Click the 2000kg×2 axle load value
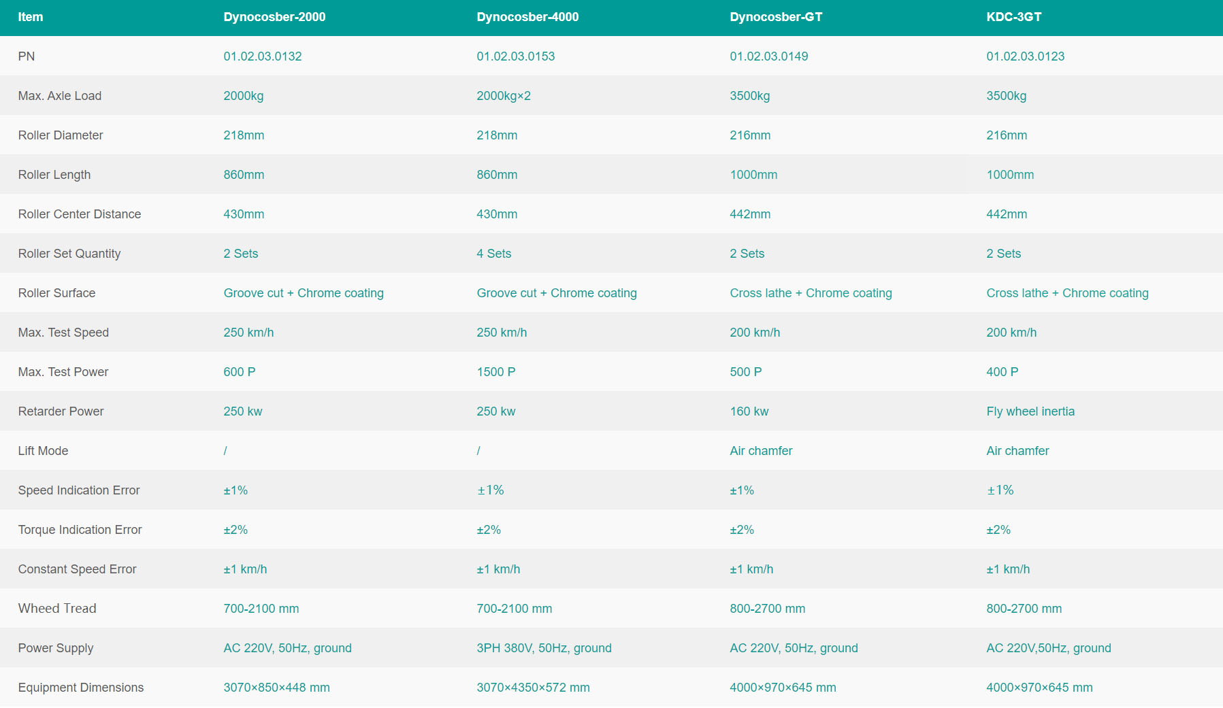 [x=504, y=96]
